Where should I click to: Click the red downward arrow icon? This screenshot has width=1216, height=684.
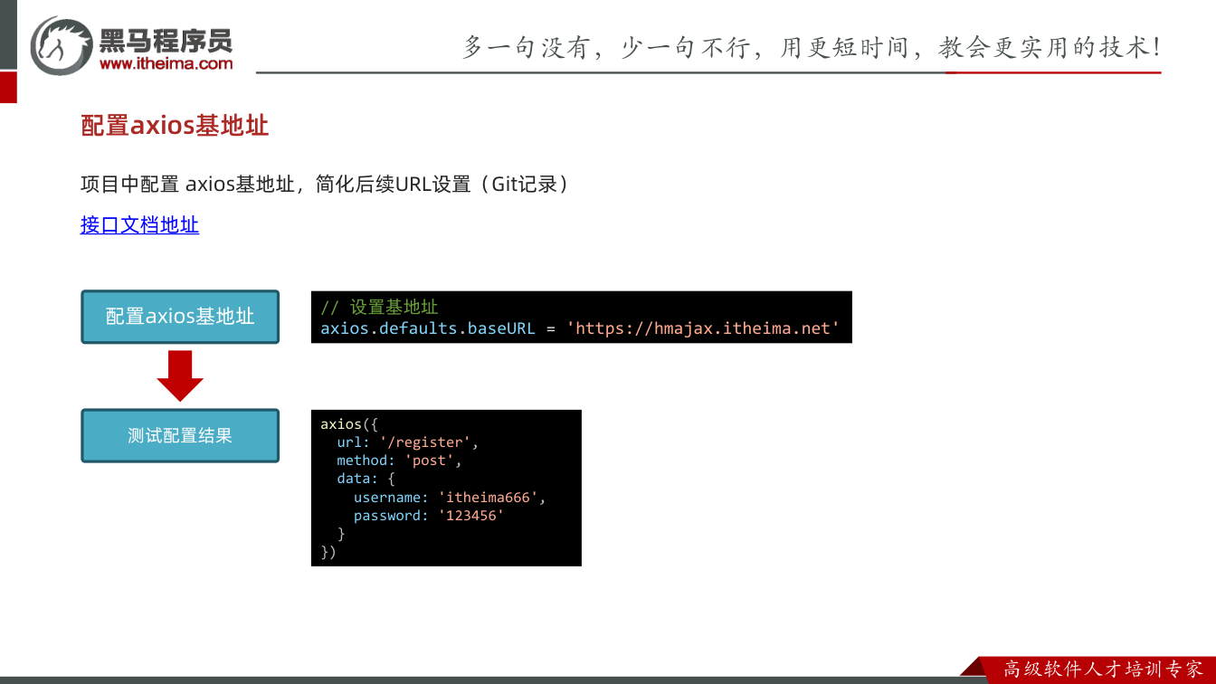pos(180,375)
